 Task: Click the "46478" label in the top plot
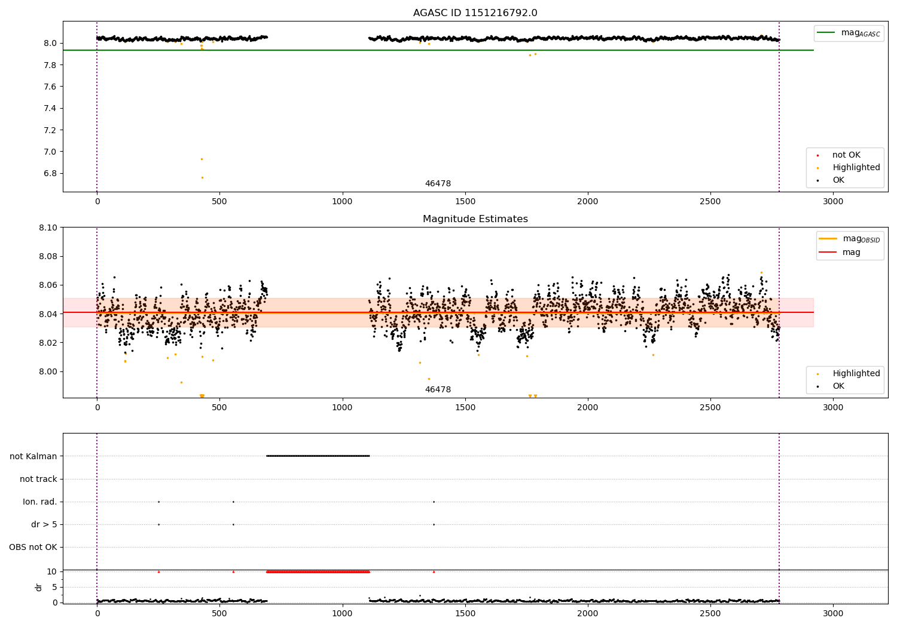click(x=438, y=184)
